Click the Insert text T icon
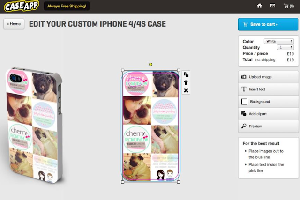 coord(244,89)
